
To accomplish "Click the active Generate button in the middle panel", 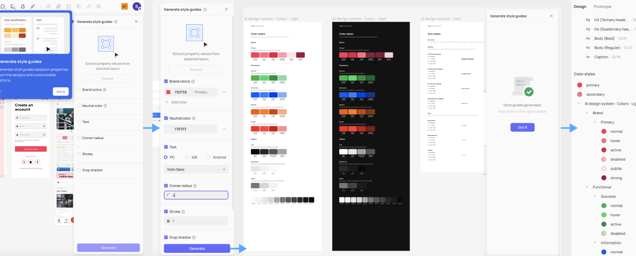I will (x=197, y=248).
